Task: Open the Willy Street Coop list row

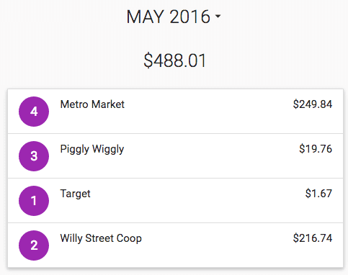Action: pos(176,245)
